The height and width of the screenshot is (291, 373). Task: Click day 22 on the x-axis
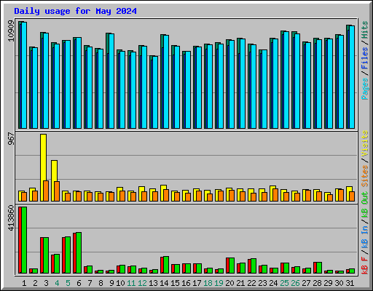click(251, 283)
